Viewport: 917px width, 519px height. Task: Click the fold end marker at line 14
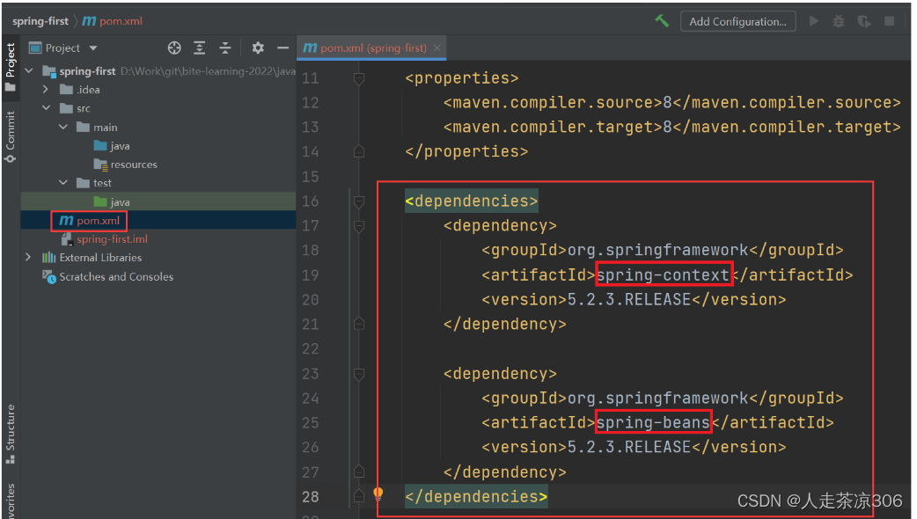pos(359,151)
